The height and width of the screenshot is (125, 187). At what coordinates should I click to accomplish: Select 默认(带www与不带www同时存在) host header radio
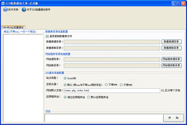pos(65,85)
